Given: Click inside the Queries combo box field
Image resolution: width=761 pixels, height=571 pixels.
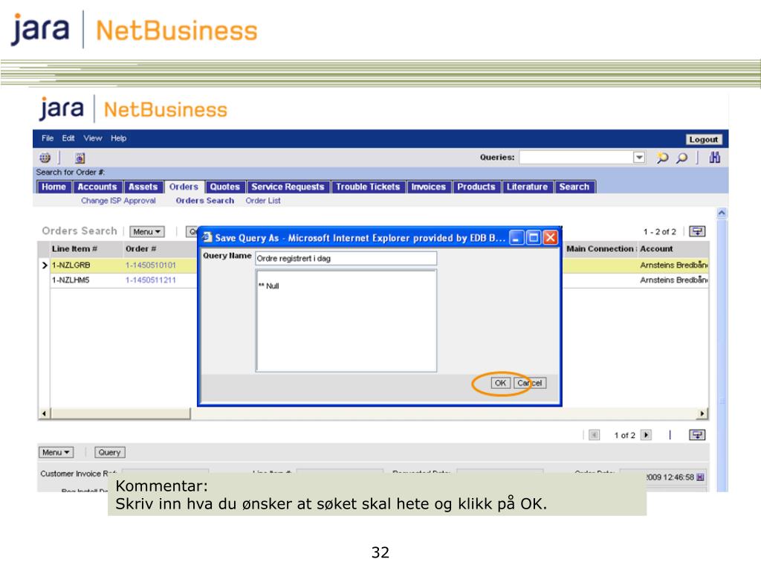Looking at the screenshot, I should point(576,158).
